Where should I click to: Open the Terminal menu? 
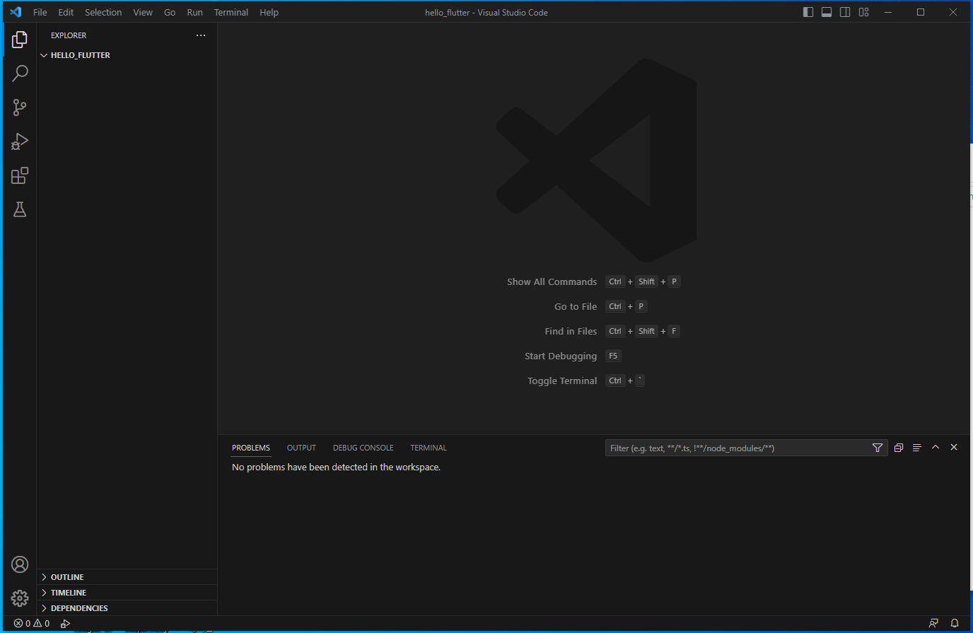231,12
